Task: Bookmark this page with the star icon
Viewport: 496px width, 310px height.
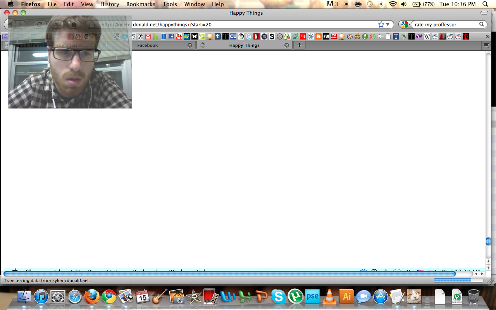Action: pyautogui.click(x=381, y=24)
